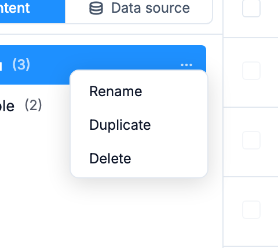Click the white icon beside the (3) count

[x=1, y=65]
